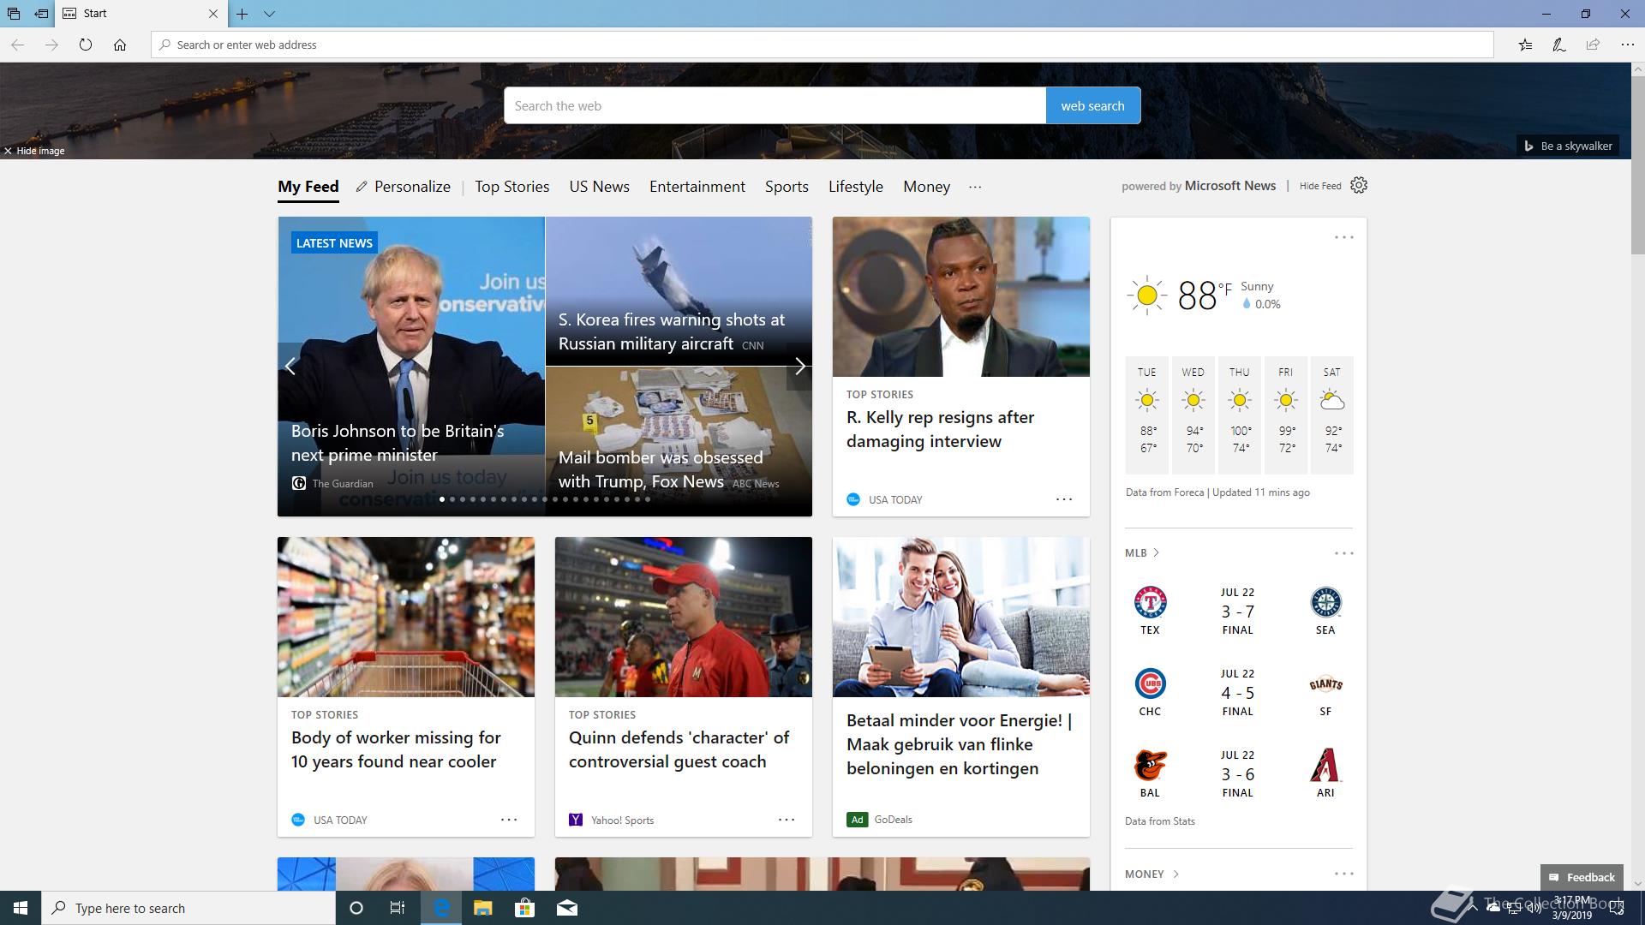Select THU 100° forecast column

(1240, 415)
